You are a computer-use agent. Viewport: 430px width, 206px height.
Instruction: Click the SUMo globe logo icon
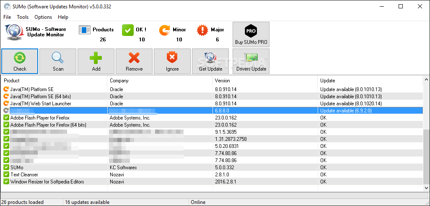[x=13, y=33]
